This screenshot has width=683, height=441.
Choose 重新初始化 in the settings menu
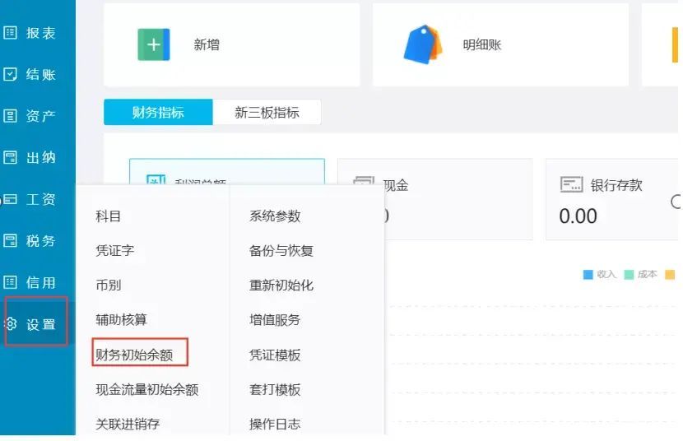pyautogui.click(x=281, y=285)
